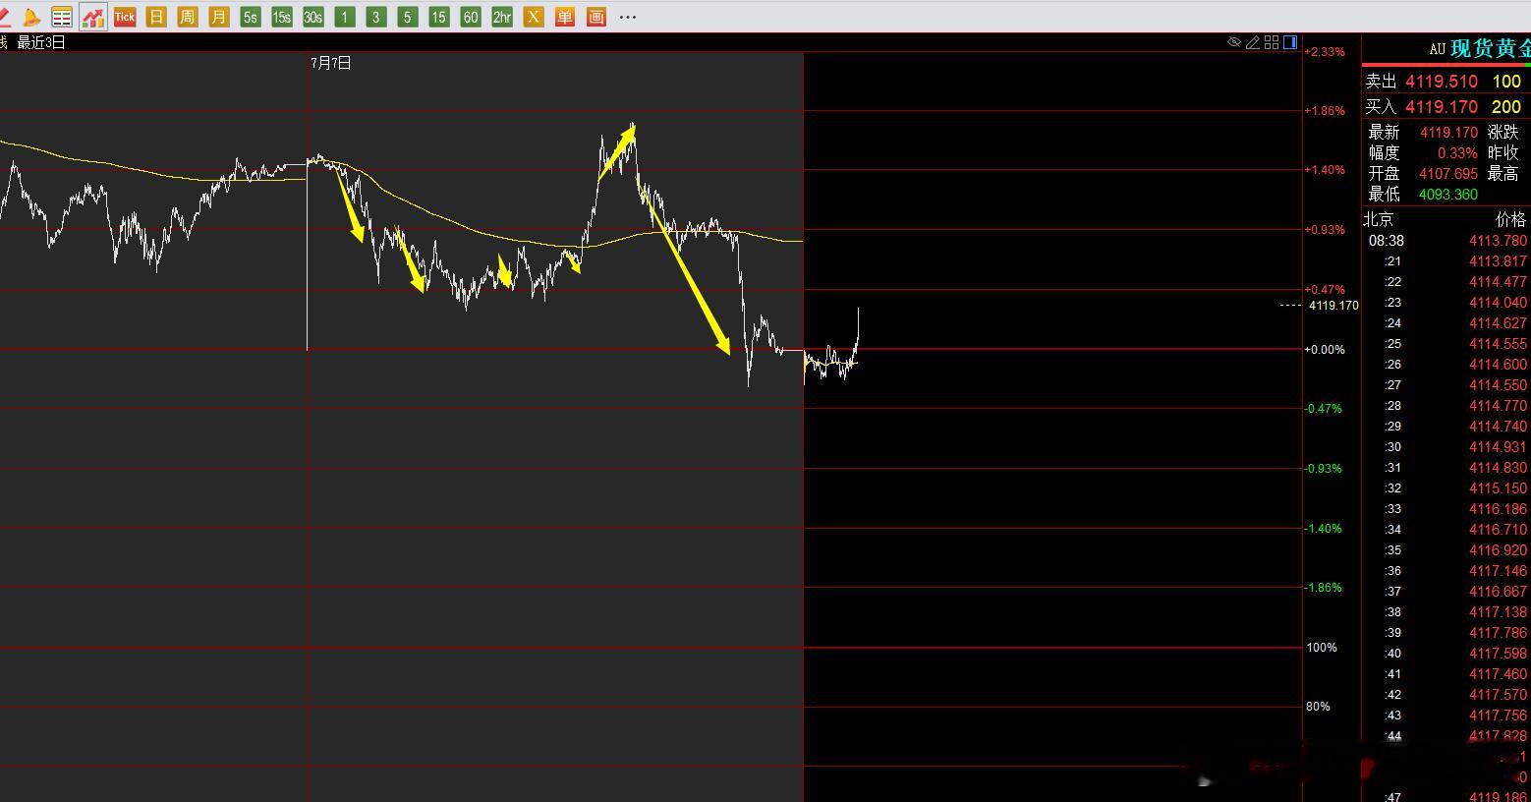
Task: Click the 最低 value 4093.360
Action: pos(1448,194)
